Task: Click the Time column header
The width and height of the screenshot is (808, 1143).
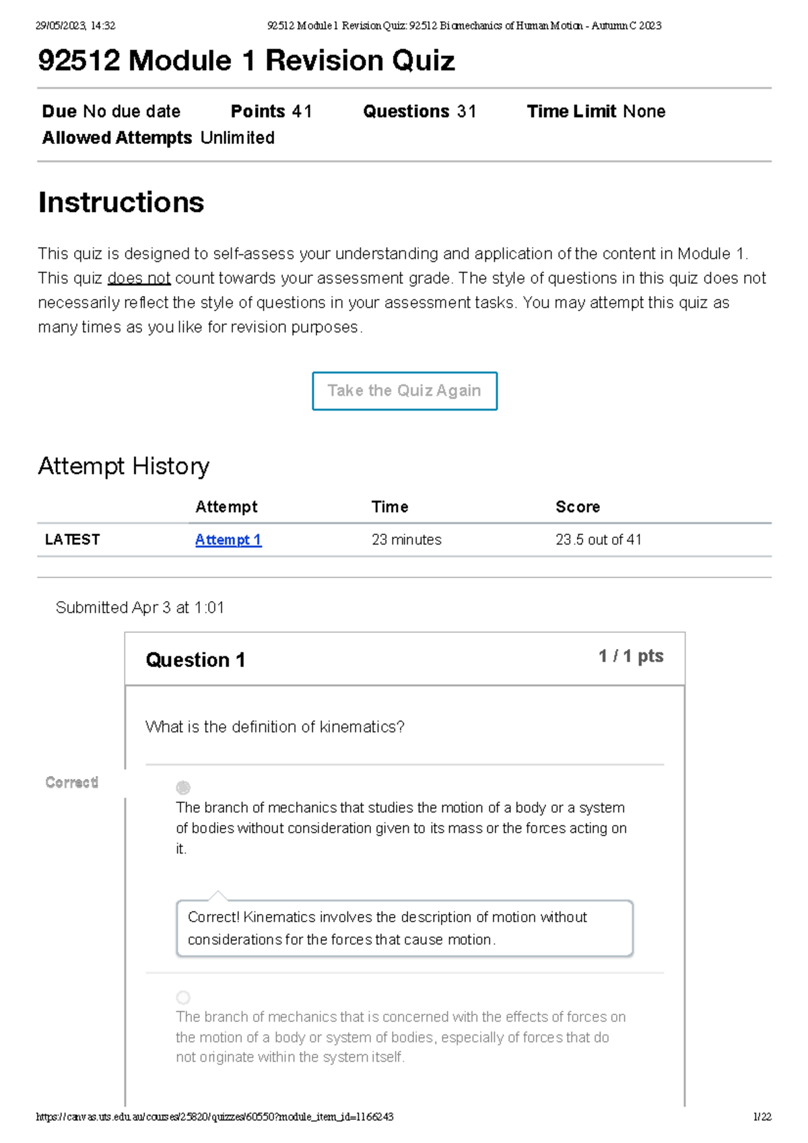Action: click(x=390, y=507)
